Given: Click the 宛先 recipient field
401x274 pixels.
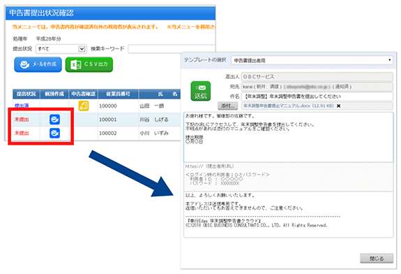Looking at the screenshot, I should click(x=317, y=87).
